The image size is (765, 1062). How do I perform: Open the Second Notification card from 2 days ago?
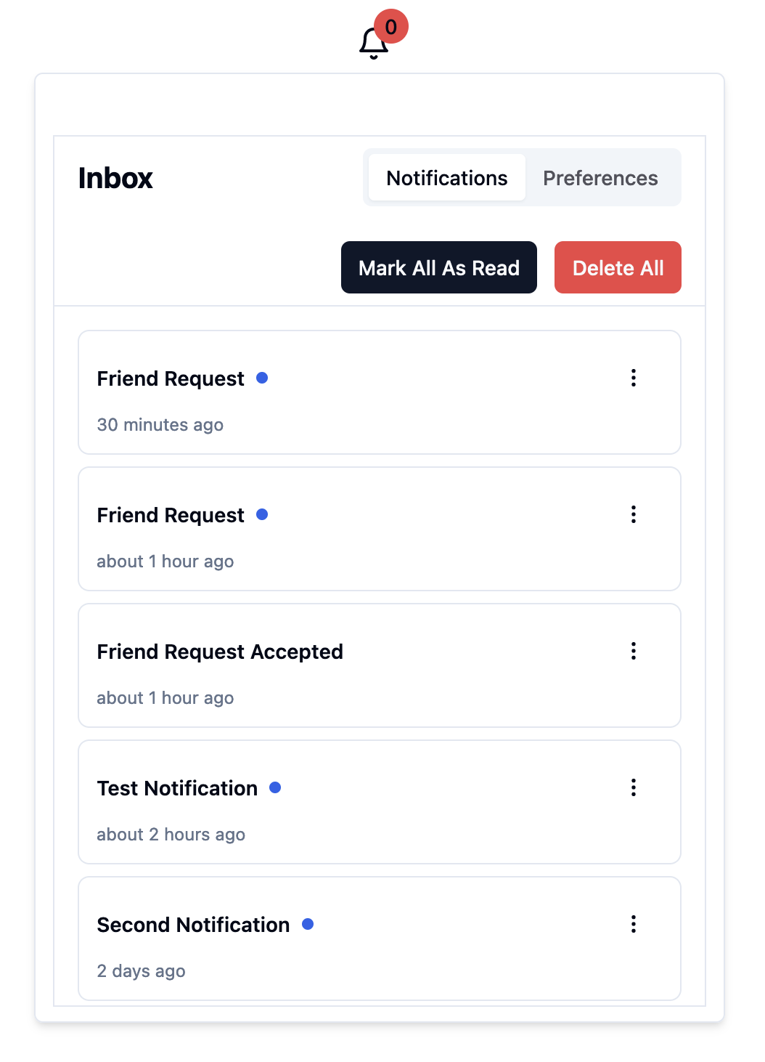(x=380, y=939)
